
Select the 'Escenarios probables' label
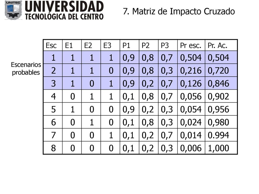(x=26, y=69)
